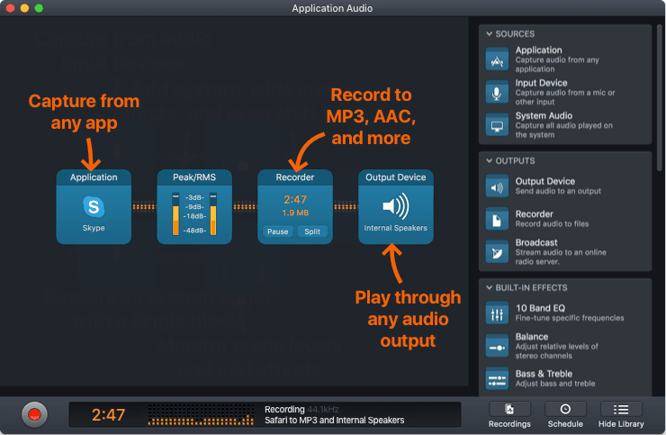This screenshot has width=666, height=435.
Task: Click the Output Device speaker icon in library
Action: (498, 186)
